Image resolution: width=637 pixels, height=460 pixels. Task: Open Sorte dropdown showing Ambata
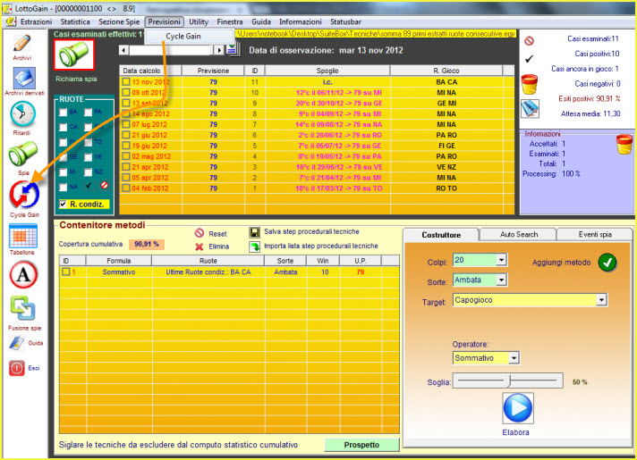tap(501, 280)
